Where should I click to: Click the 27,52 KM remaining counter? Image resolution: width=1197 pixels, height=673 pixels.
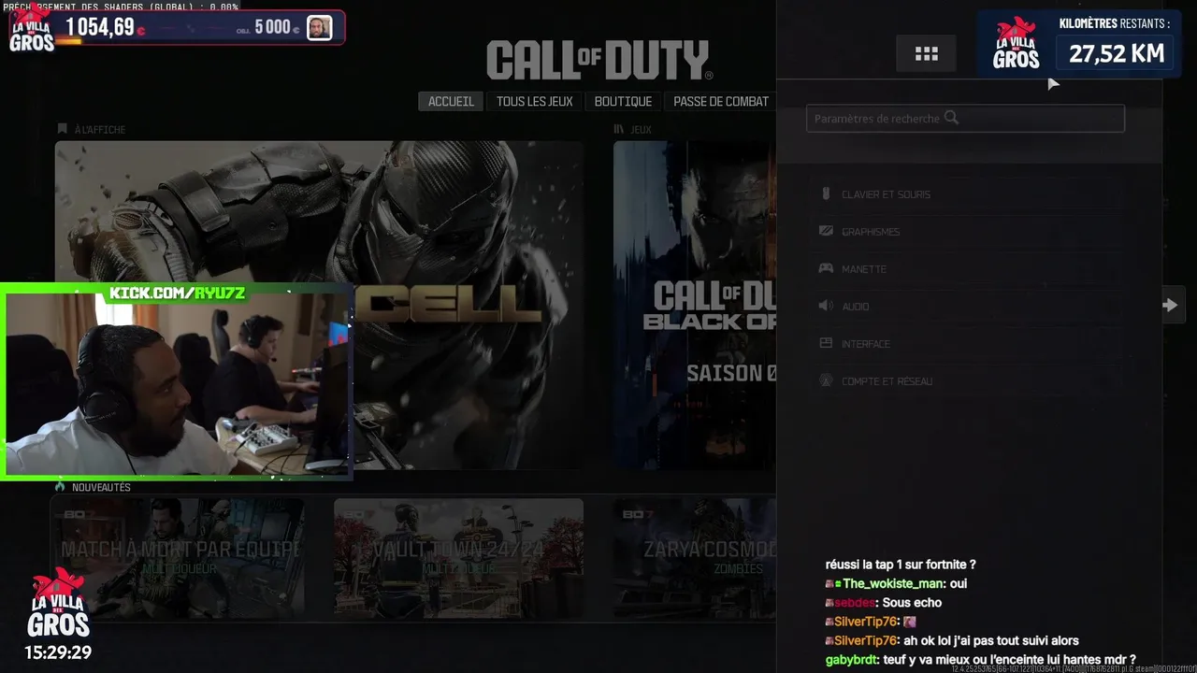(1116, 54)
